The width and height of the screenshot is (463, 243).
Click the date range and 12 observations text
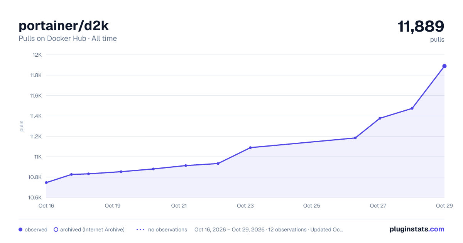click(269, 229)
